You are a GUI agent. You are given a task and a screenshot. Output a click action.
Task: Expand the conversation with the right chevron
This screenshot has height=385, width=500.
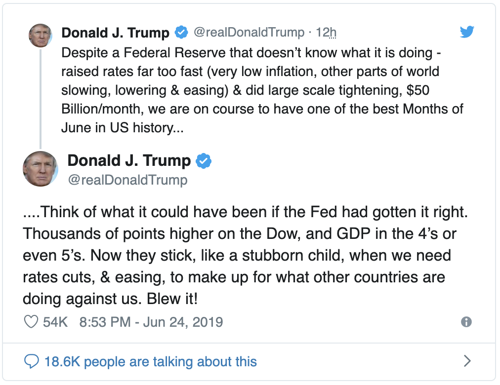tap(467, 362)
